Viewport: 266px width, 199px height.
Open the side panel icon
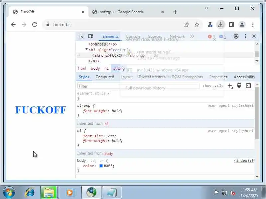[x=231, y=25]
